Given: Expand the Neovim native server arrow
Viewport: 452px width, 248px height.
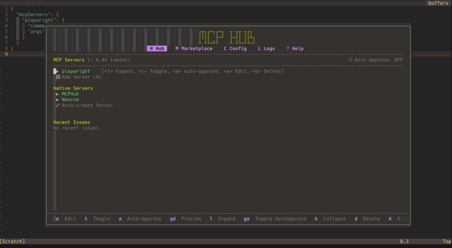Looking at the screenshot, I should coord(58,100).
